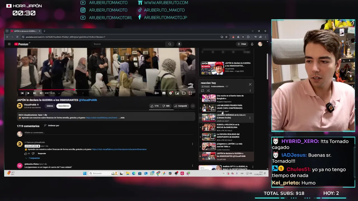The image size is (358, 201).
Task: Click the browser address bar URL
Action: [x=65, y=37]
